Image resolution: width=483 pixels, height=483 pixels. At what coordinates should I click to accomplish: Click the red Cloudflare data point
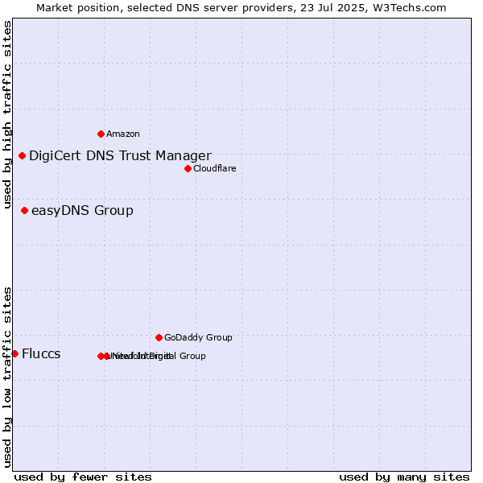click(188, 168)
